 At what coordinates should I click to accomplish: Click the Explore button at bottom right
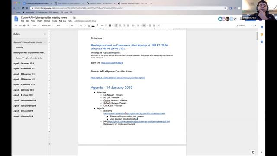pos(253,152)
